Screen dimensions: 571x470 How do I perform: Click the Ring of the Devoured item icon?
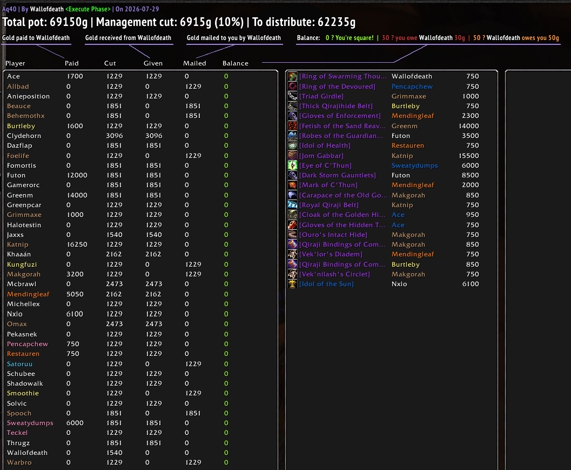point(292,87)
